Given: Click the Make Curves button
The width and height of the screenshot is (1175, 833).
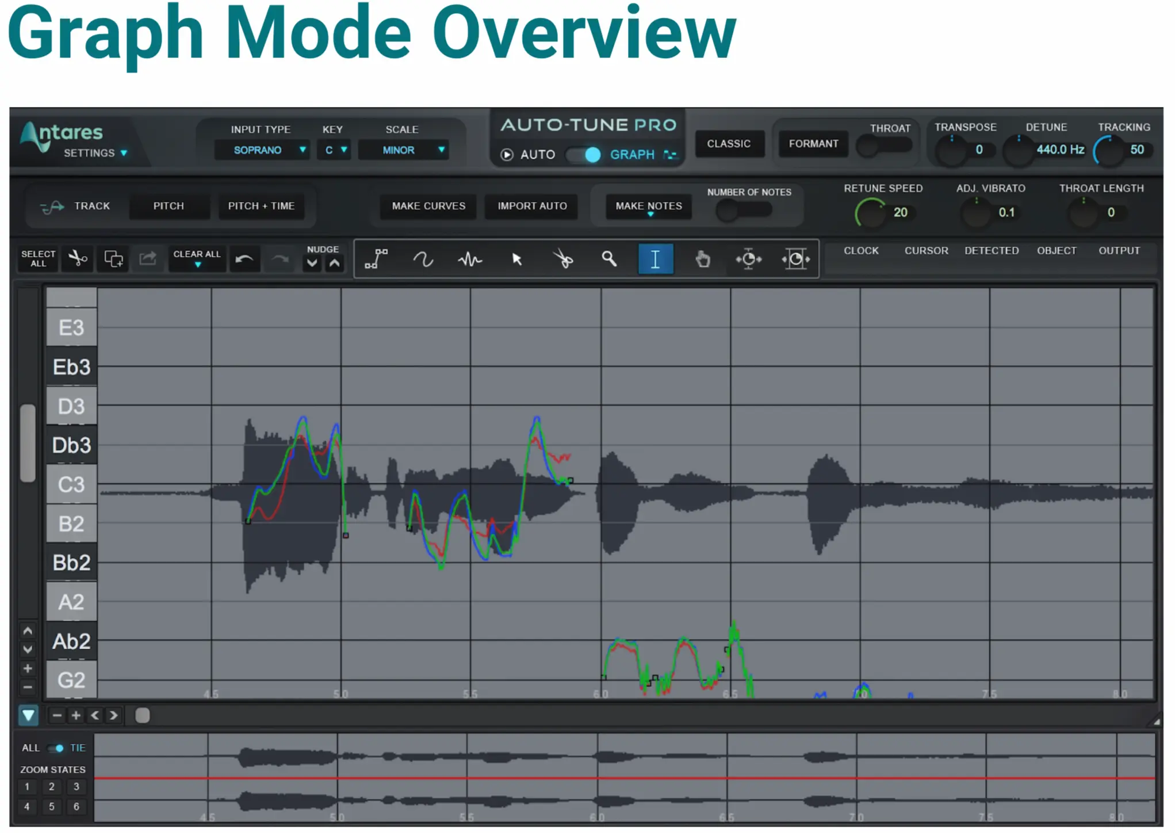Looking at the screenshot, I should pyautogui.click(x=428, y=207).
